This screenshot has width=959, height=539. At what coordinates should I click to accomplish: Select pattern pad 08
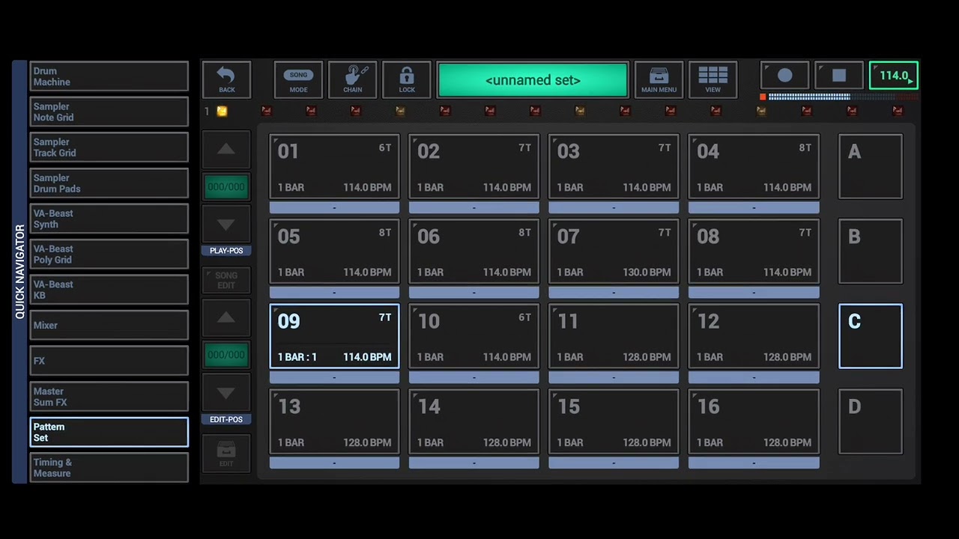[x=754, y=252]
